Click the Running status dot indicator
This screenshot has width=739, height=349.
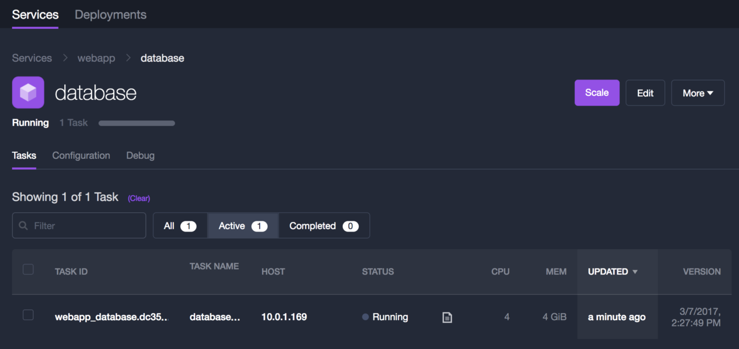[366, 317]
